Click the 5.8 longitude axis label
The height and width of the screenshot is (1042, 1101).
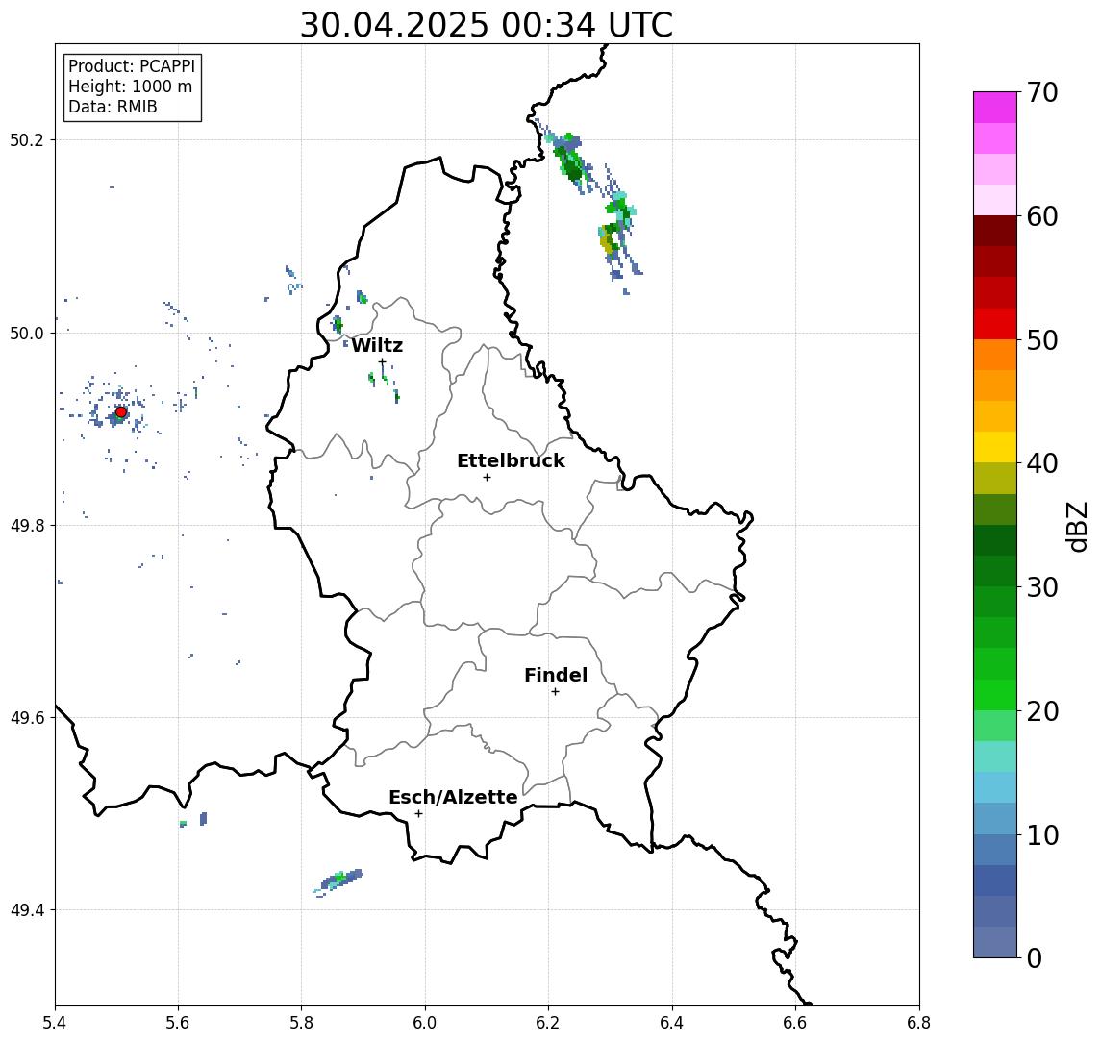(301, 1023)
